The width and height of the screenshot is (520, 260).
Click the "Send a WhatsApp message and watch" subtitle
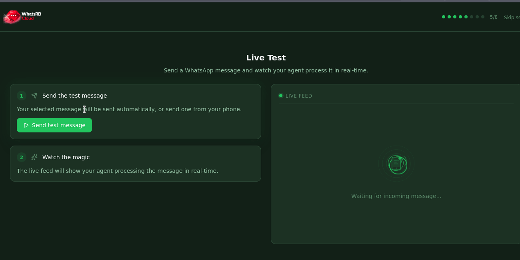click(x=266, y=70)
